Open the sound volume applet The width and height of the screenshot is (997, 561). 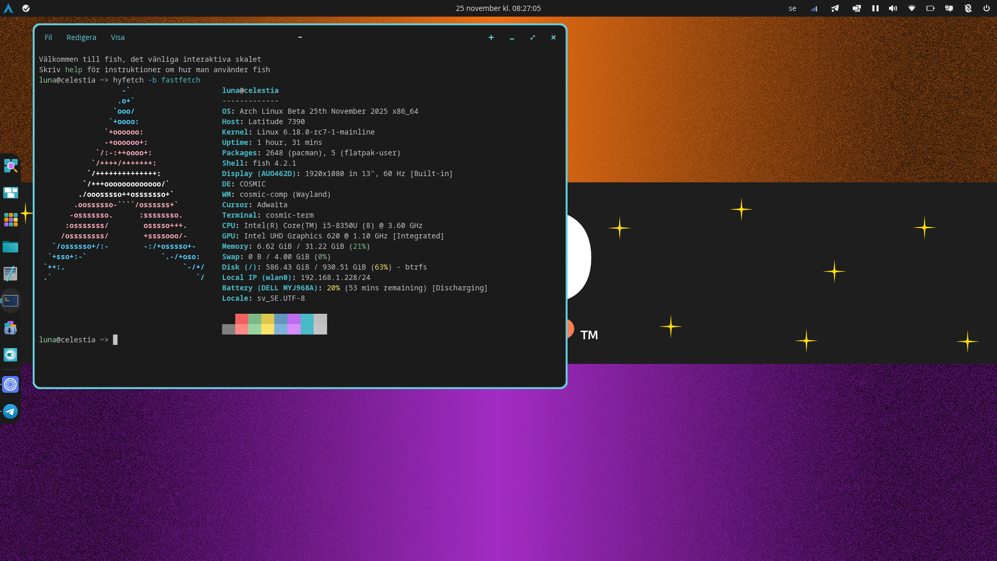(x=893, y=8)
